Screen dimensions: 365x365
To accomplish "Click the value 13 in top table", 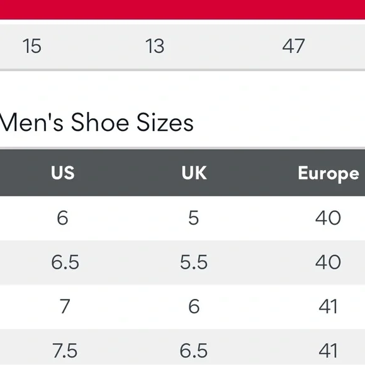I will pos(155,46).
